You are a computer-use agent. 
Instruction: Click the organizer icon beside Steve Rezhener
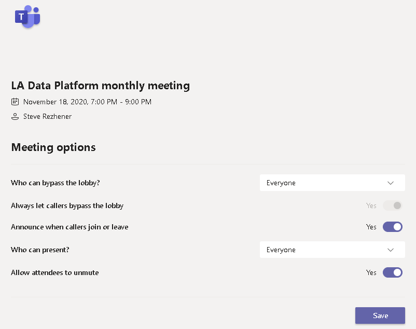click(15, 117)
